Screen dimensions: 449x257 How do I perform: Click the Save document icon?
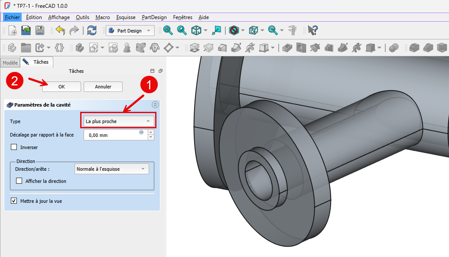pyautogui.click(x=40, y=30)
